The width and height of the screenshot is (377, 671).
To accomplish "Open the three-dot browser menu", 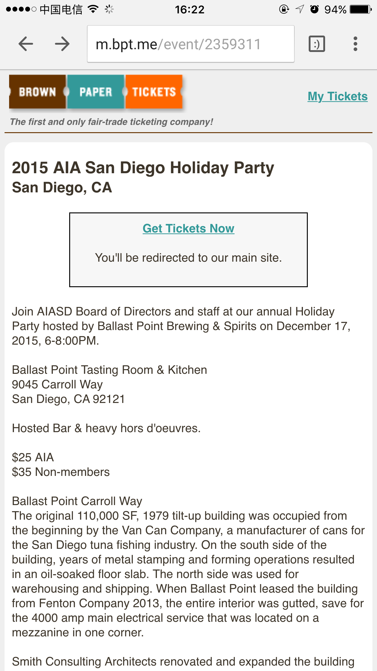I will point(355,44).
